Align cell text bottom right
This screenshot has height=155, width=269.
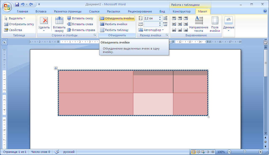[x=186, y=30]
